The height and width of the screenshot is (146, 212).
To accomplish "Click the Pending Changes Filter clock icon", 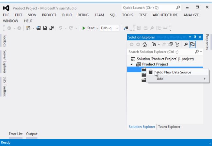I will click(x=154, y=44).
